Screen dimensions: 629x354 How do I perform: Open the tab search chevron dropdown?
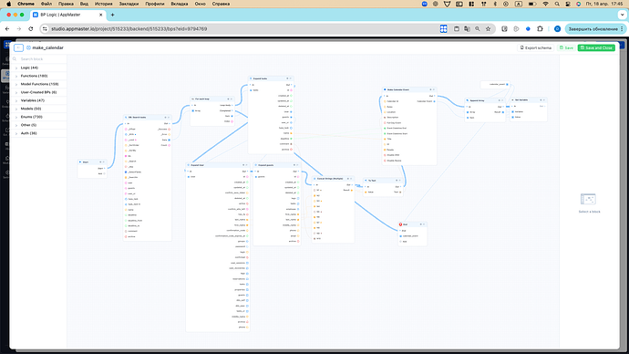coord(623,15)
